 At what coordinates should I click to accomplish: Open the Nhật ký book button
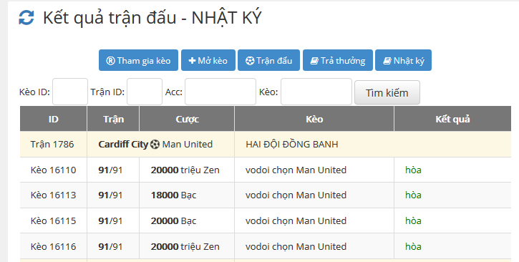403,60
